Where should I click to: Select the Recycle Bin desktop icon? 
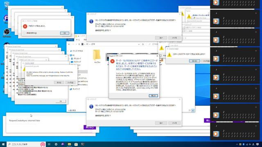pos(7,5)
